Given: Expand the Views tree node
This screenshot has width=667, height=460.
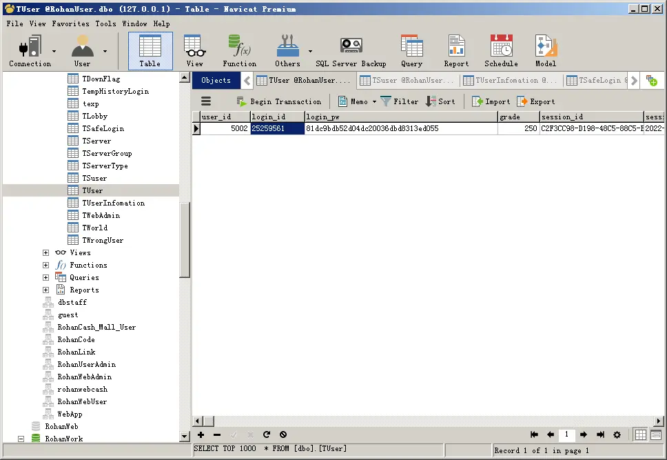Looking at the screenshot, I should coord(46,252).
